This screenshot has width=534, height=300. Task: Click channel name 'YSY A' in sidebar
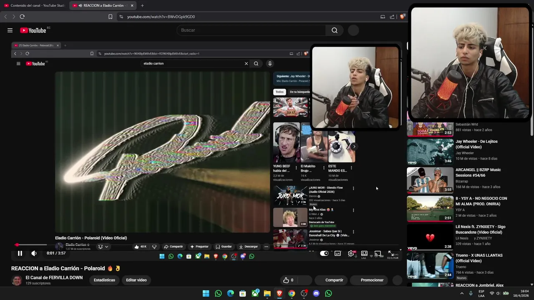pyautogui.click(x=460, y=210)
